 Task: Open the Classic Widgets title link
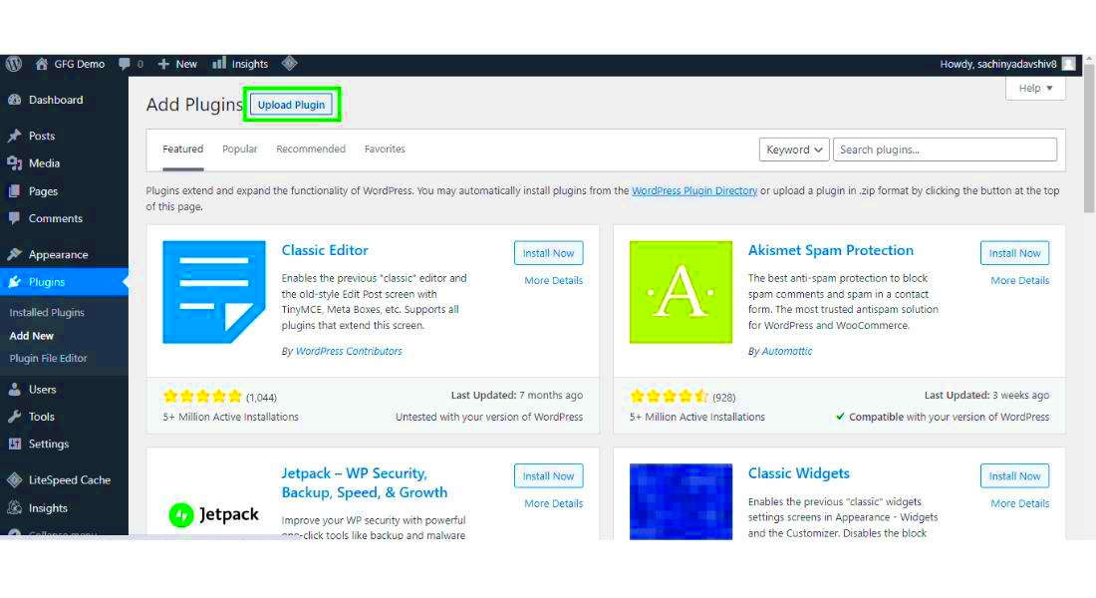[799, 473]
